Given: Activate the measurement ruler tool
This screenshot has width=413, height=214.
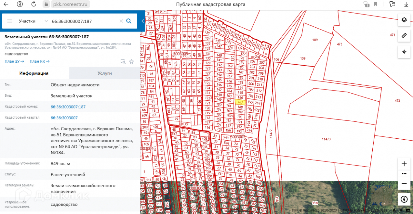Looking at the screenshot, I should [x=404, y=35].
